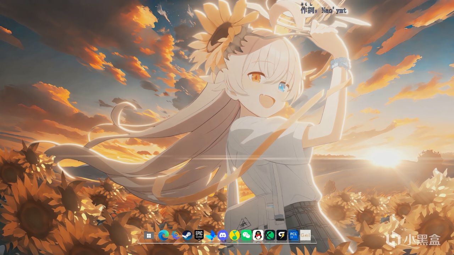This screenshot has width=454, height=255.
Task: Launch WeChat from the dock
Action: (246, 235)
